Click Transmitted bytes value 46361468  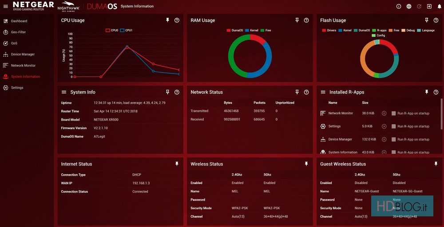(x=231, y=111)
